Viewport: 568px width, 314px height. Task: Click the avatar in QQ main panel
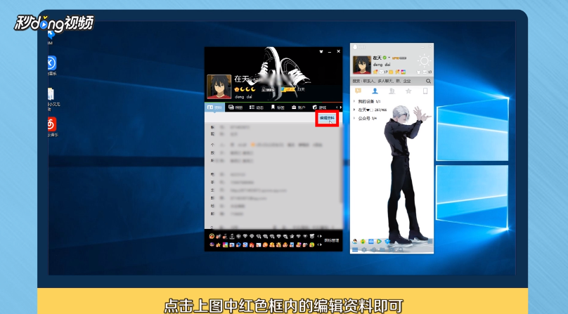pyautogui.click(x=362, y=65)
